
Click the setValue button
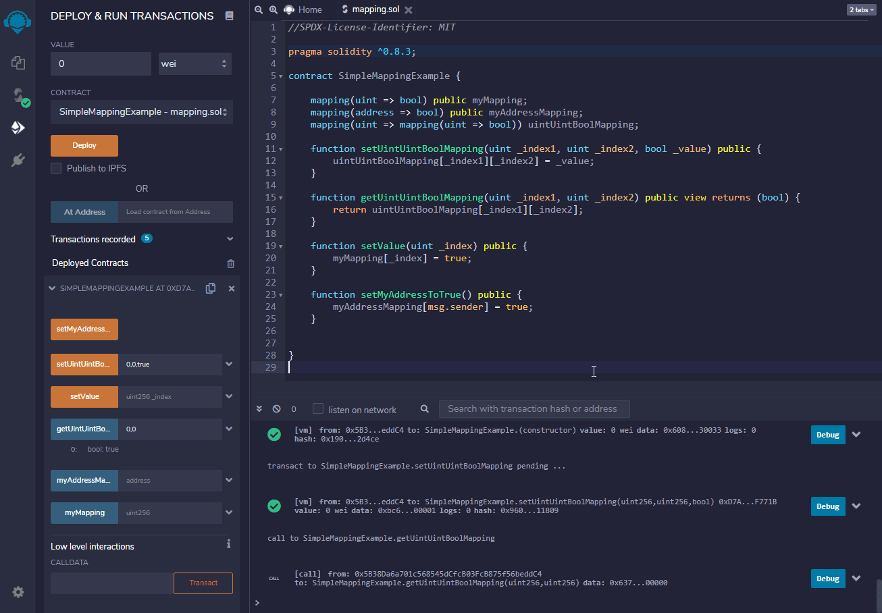coord(84,396)
